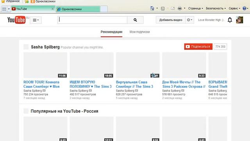The height and width of the screenshot is (141, 250).
Task: Open the Сервис menu
Action: coord(234,8)
